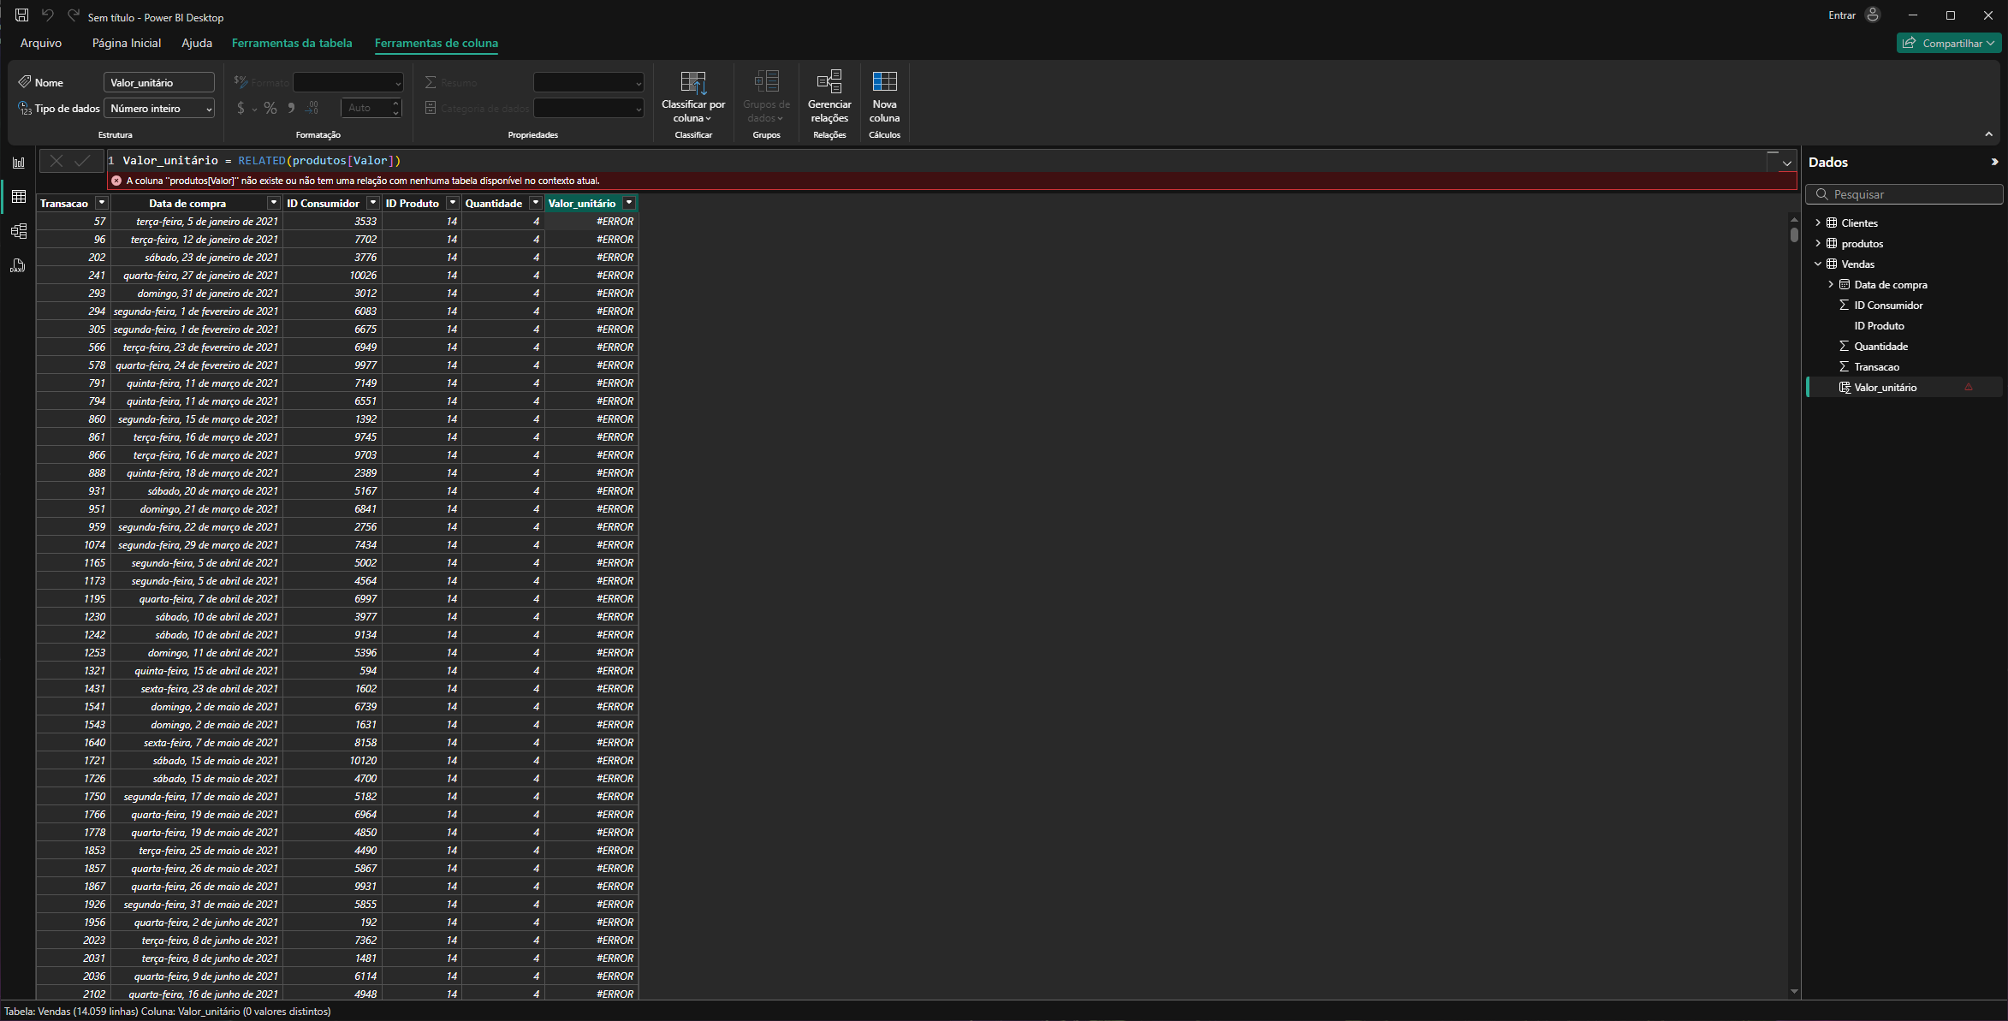
Task: Open Classificar por coluna sort tool
Action: coord(693,97)
